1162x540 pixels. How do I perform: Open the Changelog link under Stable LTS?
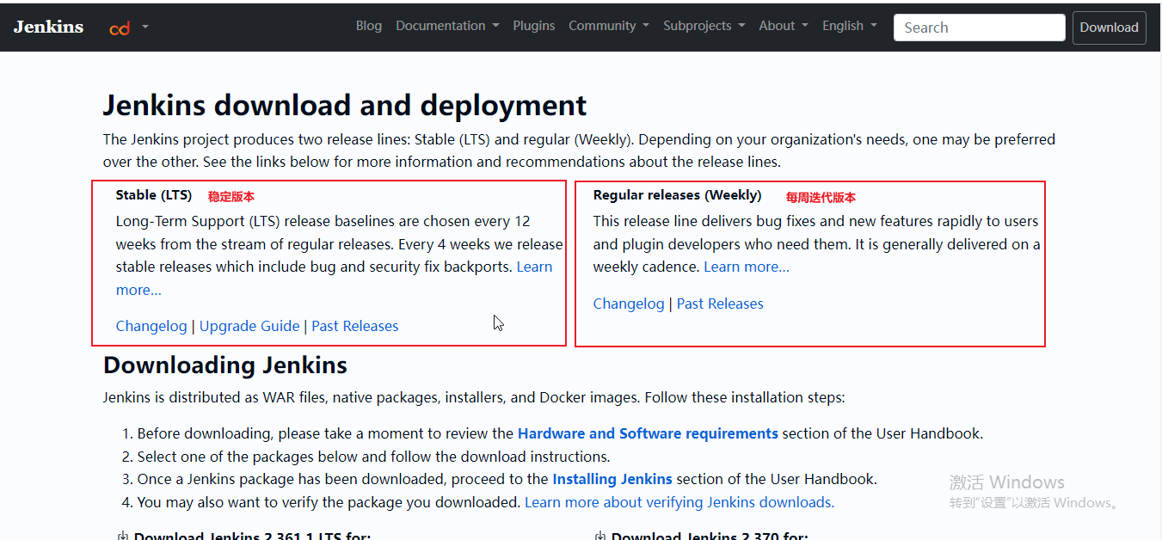151,326
